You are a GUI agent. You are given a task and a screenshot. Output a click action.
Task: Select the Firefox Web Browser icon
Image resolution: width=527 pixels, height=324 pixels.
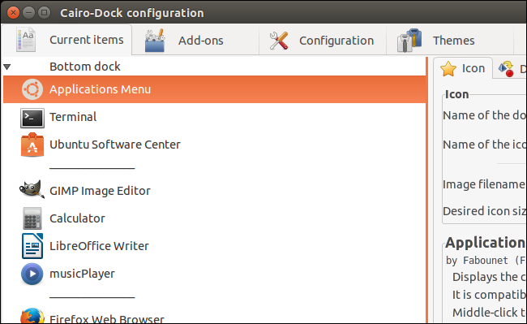[32, 316]
